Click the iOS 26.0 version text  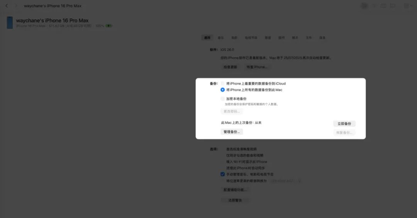[227, 50]
